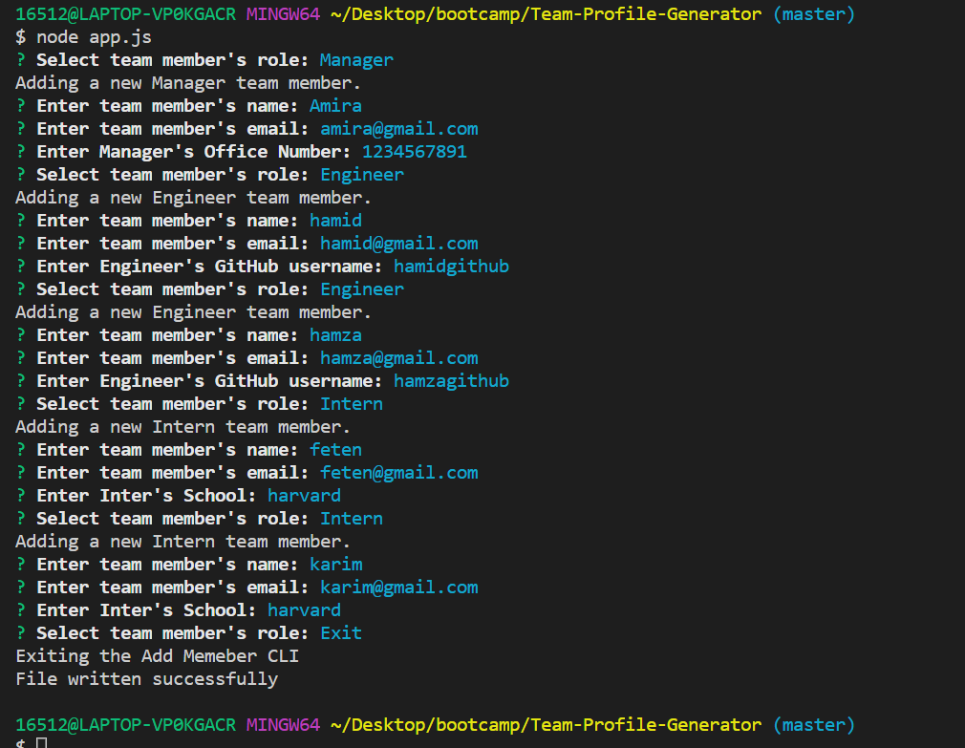Click the hamza@gmail.com email link
This screenshot has height=748, width=965.
click(x=398, y=357)
